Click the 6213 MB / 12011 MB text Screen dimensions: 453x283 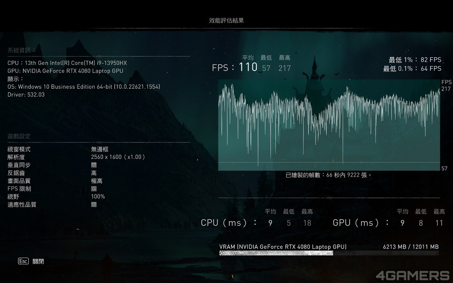(411, 247)
